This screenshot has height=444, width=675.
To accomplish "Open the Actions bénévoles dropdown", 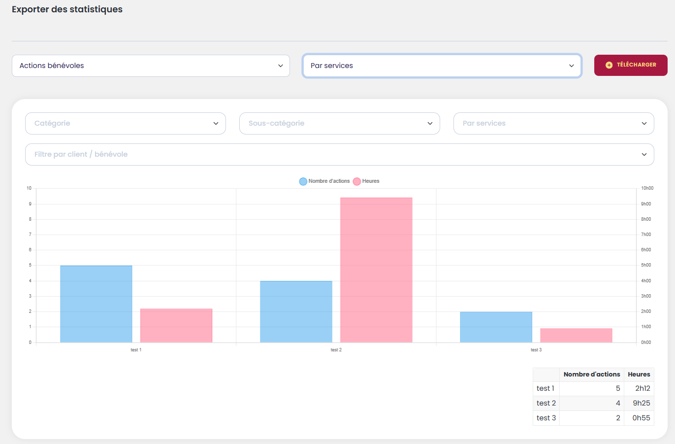I will (x=151, y=66).
